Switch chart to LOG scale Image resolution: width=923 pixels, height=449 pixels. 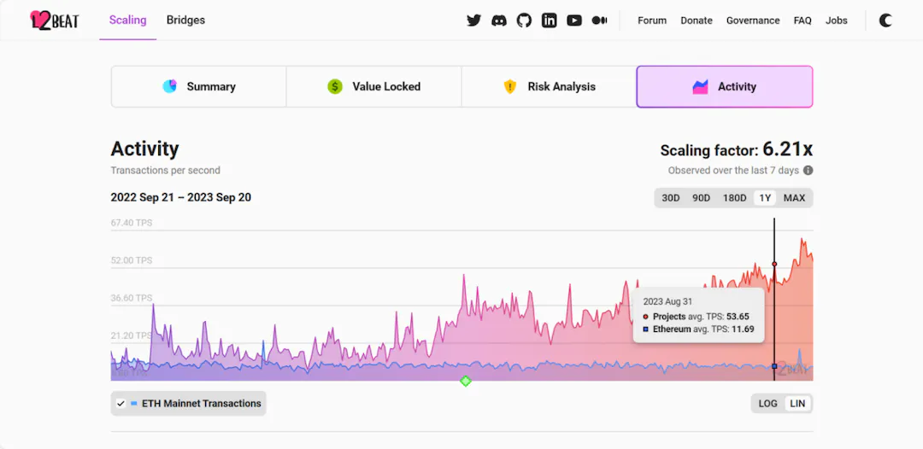[x=767, y=404]
